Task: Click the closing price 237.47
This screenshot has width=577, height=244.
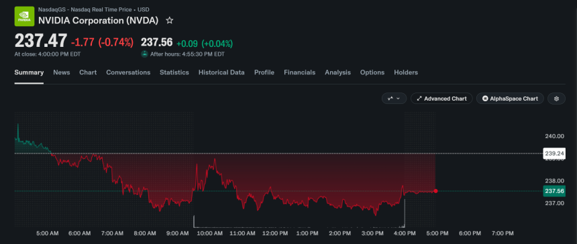Action: click(x=41, y=40)
